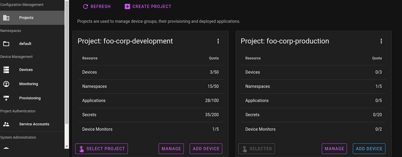Open foo-corp-production three-dot options menu
Viewport: 402px width, 157px height.
(x=381, y=41)
